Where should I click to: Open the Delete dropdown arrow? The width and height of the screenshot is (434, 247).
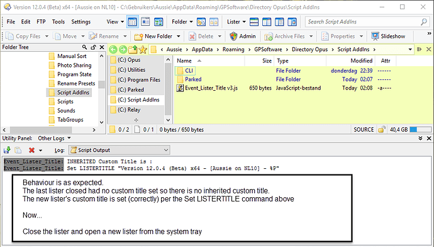tap(220, 37)
